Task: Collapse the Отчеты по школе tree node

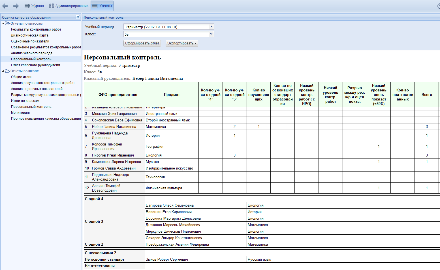Action: [x=3, y=71]
